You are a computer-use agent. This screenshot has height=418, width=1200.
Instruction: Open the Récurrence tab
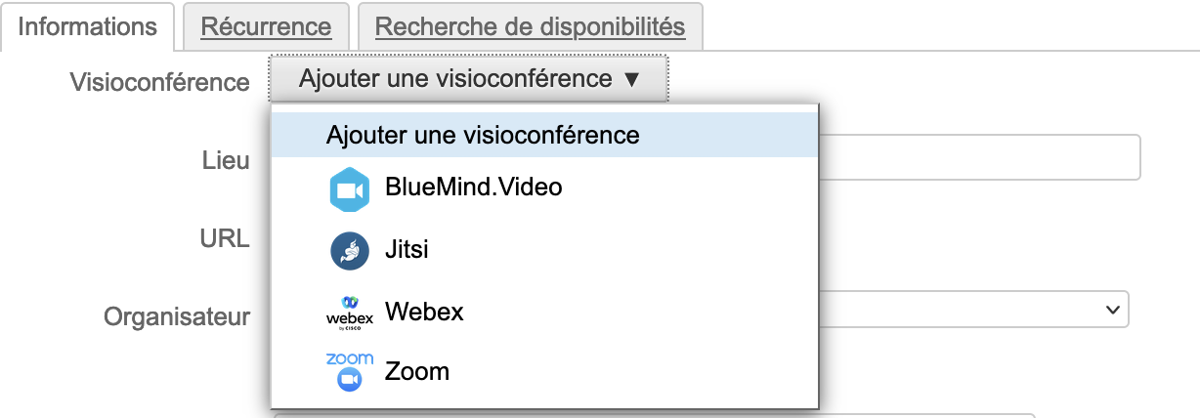click(x=266, y=26)
